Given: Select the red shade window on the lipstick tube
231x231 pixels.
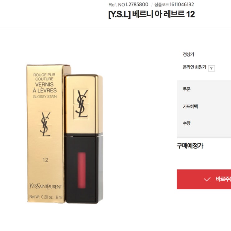Looking at the screenshot, I should pyautogui.click(x=81, y=170).
